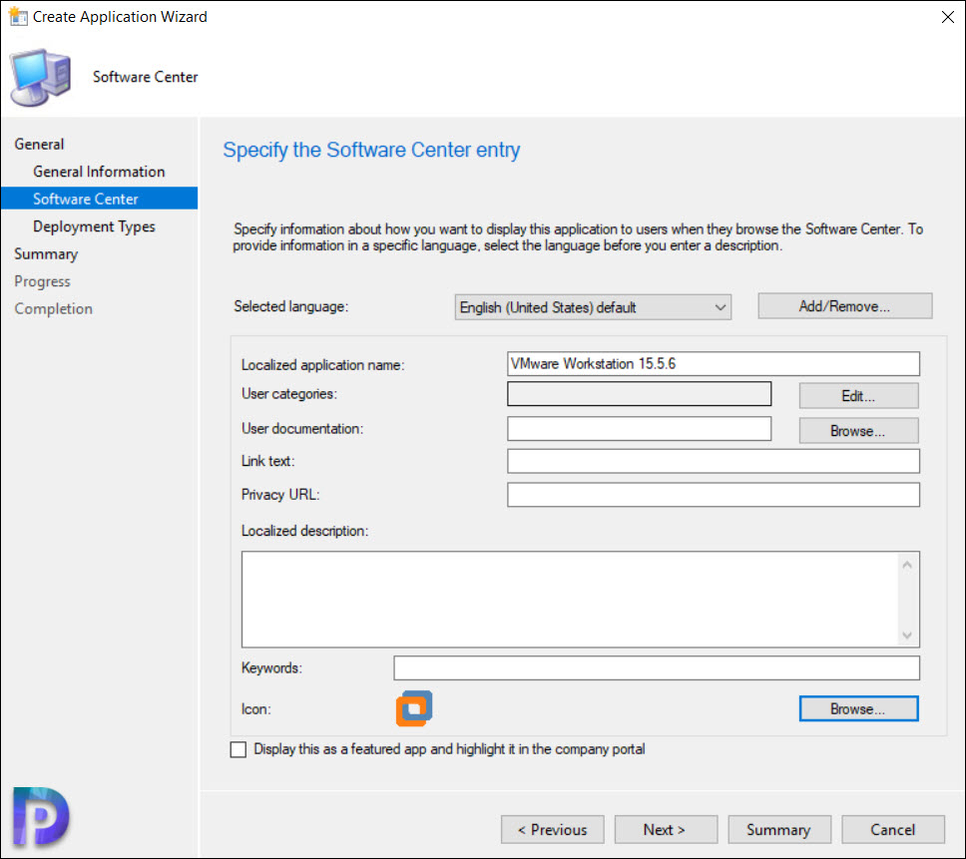Click the Create Application Wizard title bar icon
The height and width of the screenshot is (859, 966).
click(18, 16)
